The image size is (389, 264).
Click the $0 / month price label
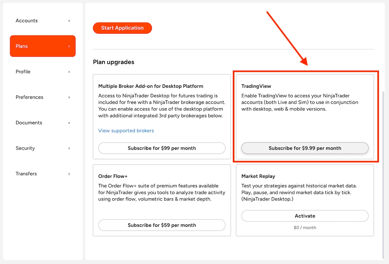305,228
